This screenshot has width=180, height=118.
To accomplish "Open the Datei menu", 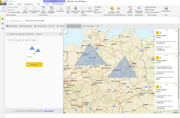I will 3,4.
